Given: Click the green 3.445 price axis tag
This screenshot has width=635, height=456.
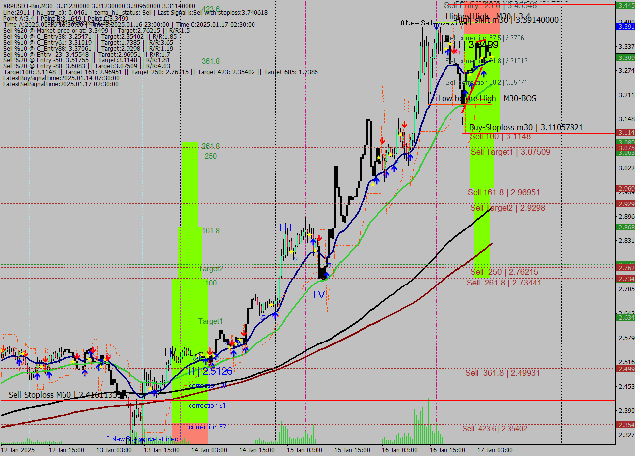Looking at the screenshot, I should point(626,5).
